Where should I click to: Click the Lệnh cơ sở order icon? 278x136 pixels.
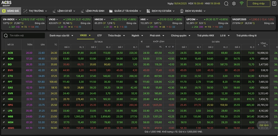point(54,11)
